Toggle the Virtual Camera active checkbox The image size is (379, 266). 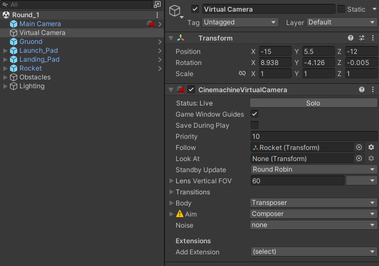tap(195, 9)
